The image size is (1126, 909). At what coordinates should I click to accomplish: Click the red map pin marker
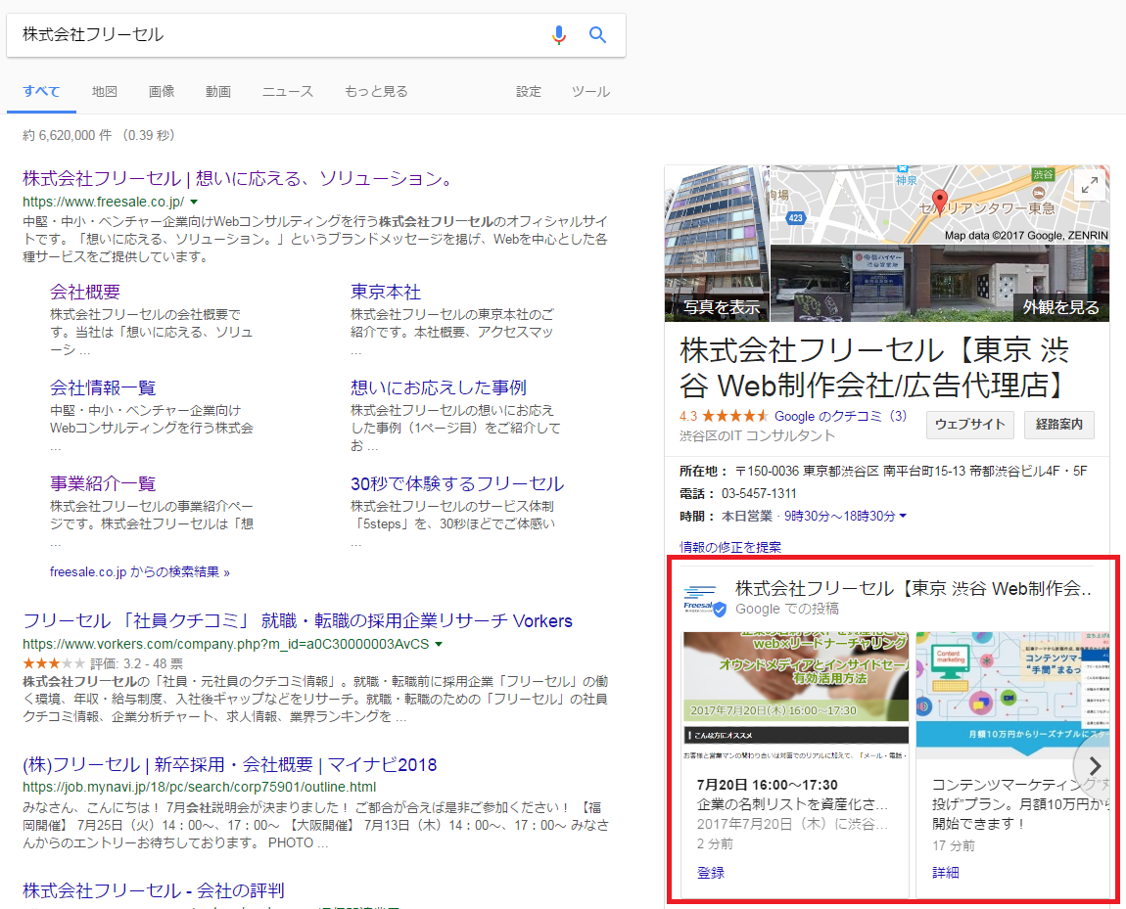(x=939, y=203)
